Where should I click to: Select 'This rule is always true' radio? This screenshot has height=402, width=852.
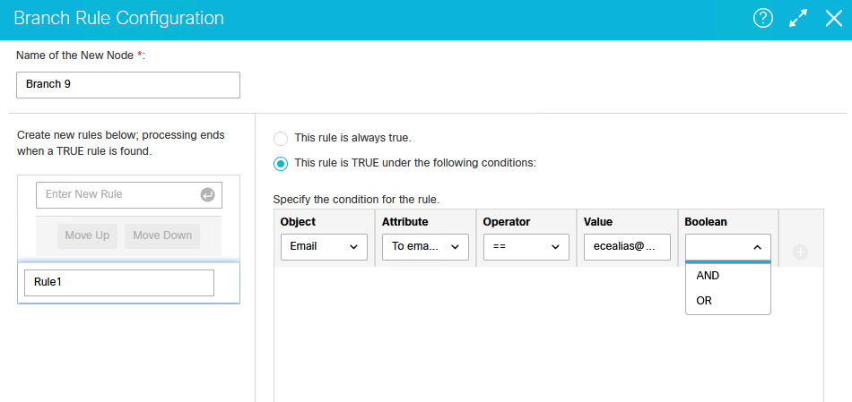coord(281,139)
